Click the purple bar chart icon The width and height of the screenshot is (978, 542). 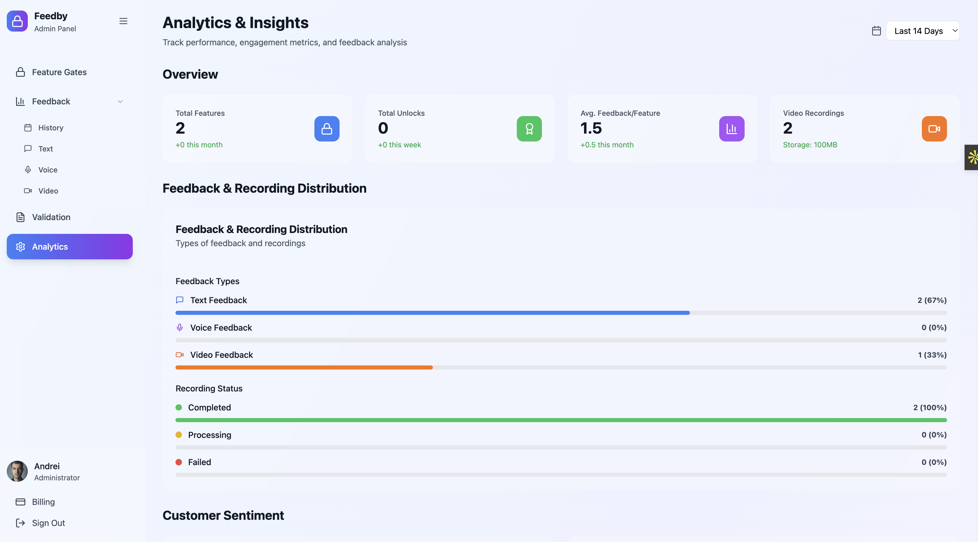731,129
